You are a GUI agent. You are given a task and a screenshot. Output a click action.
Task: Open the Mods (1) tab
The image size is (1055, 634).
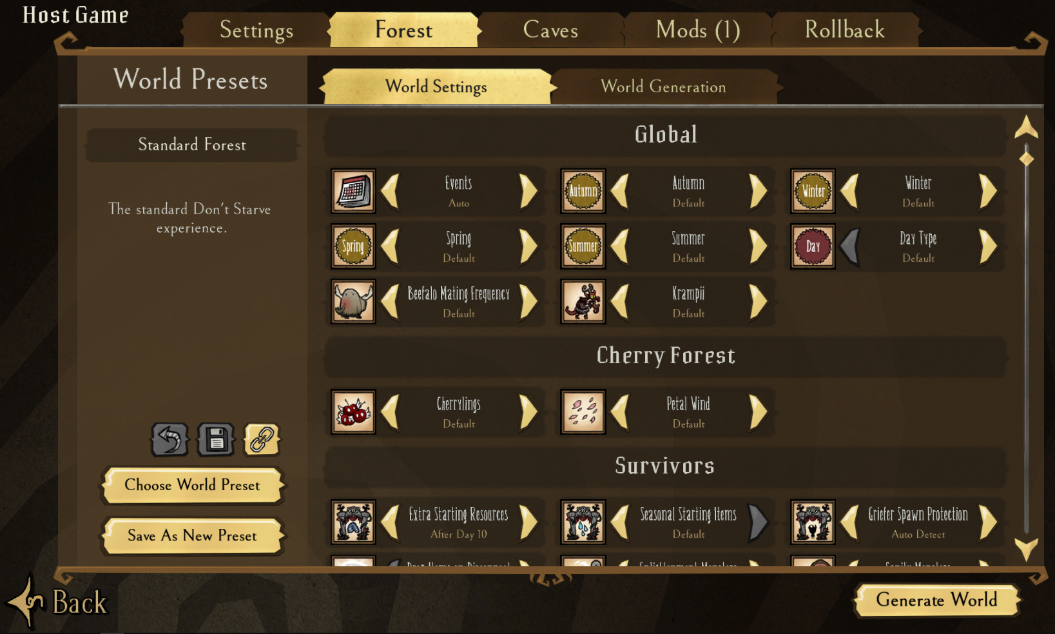point(698,30)
